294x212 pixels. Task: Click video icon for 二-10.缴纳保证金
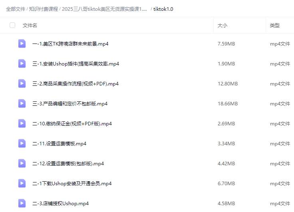click(22, 123)
